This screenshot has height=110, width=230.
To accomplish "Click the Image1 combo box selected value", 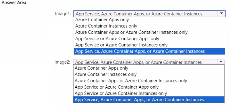I will click(x=146, y=14).
